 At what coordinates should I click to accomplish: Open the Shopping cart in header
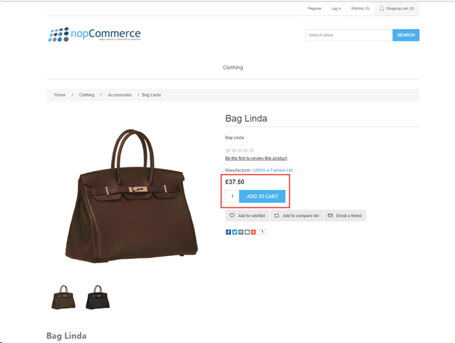[x=396, y=9]
